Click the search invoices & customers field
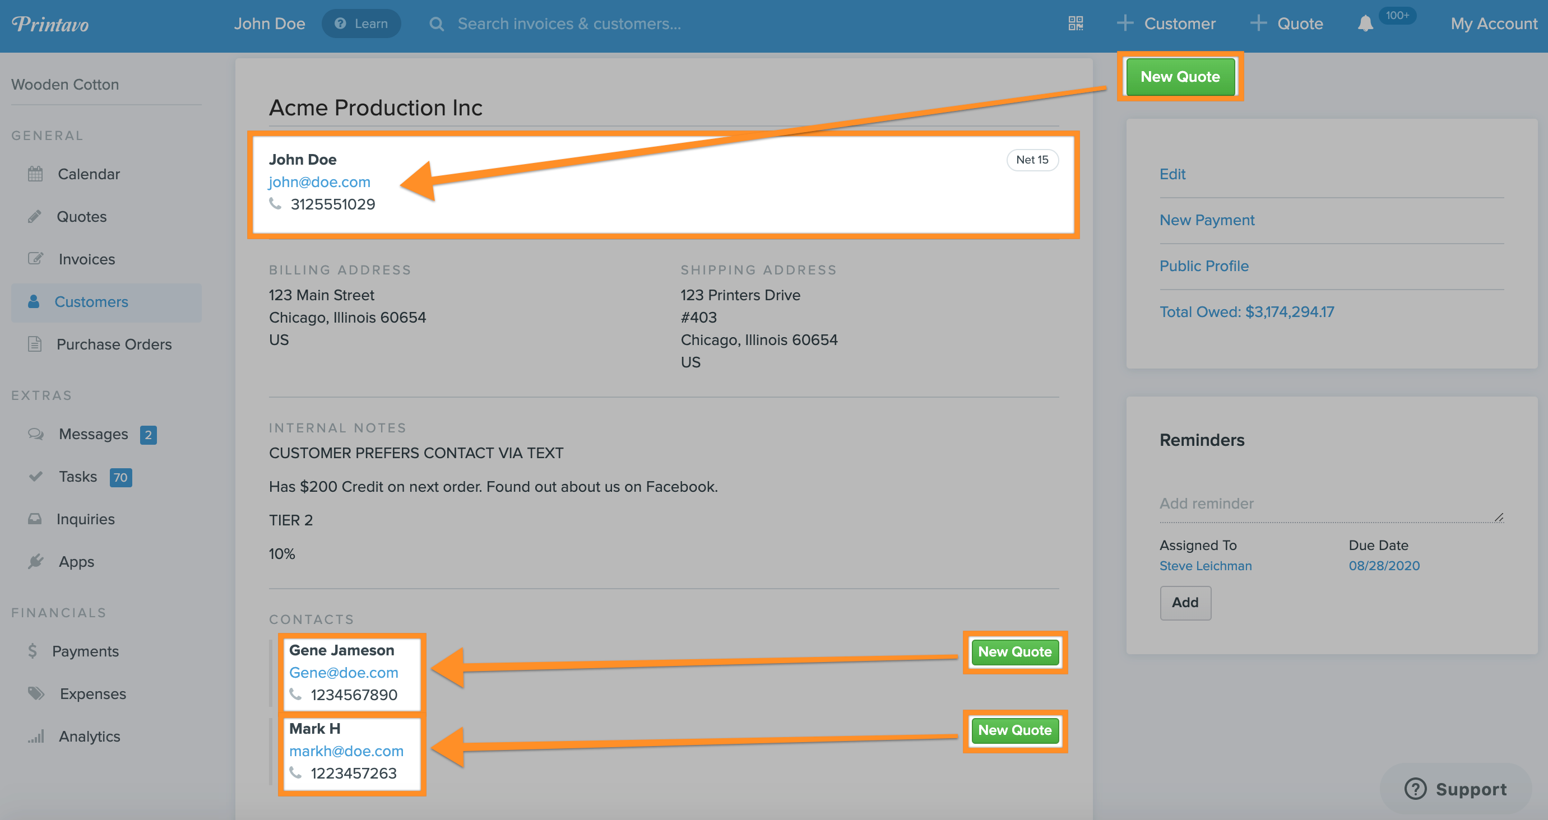This screenshot has height=820, width=1548. point(569,24)
